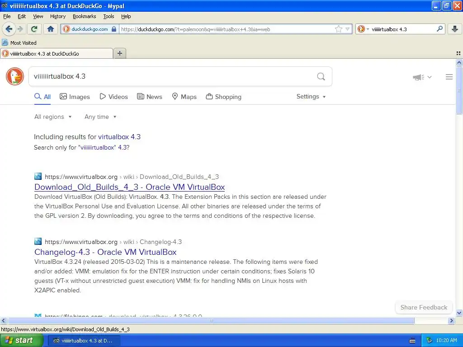This screenshot has height=347, width=463.
Task: Click the duckduckgo.com site identity label
Action: tap(90, 29)
